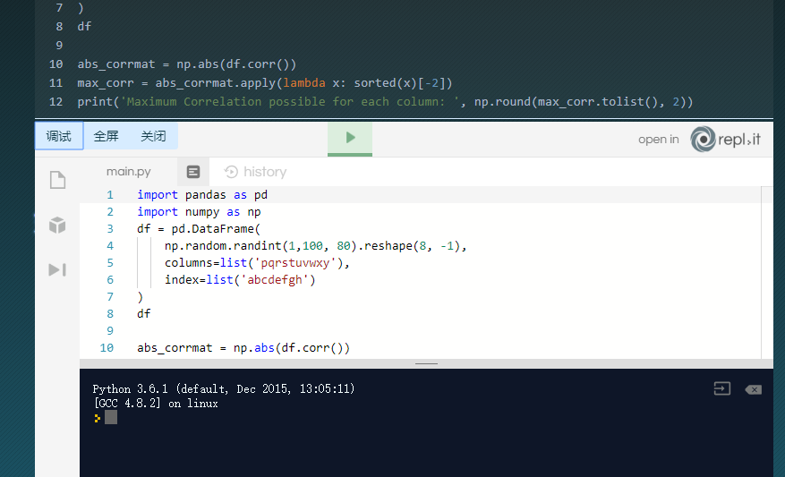The width and height of the screenshot is (785, 477).
Task: Click 'import numpy as np' line
Action: pos(200,212)
